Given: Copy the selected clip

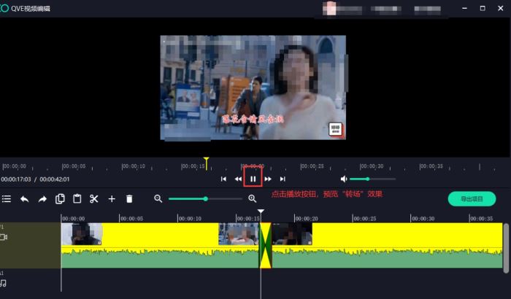Looking at the screenshot, I should pos(60,198).
